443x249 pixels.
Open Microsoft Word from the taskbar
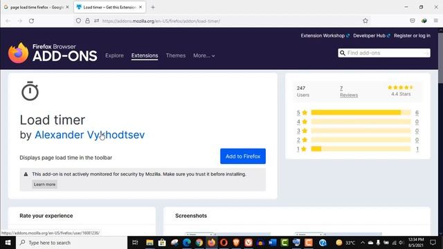(272, 243)
